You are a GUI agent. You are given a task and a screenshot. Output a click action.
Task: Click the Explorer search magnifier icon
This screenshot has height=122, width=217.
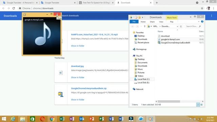click(x=200, y=26)
